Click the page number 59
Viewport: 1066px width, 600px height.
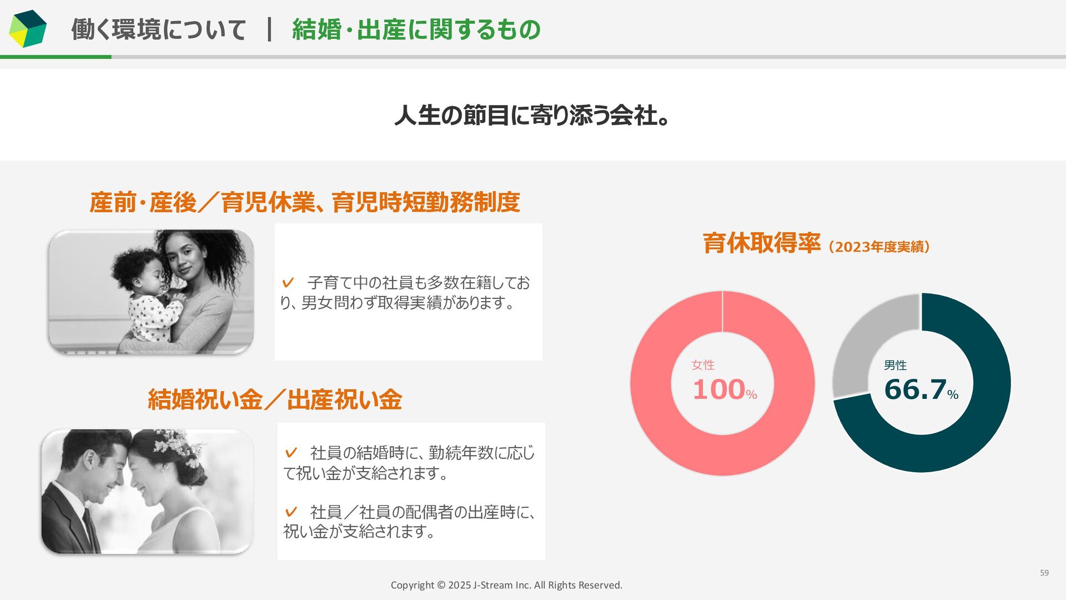click(1044, 573)
